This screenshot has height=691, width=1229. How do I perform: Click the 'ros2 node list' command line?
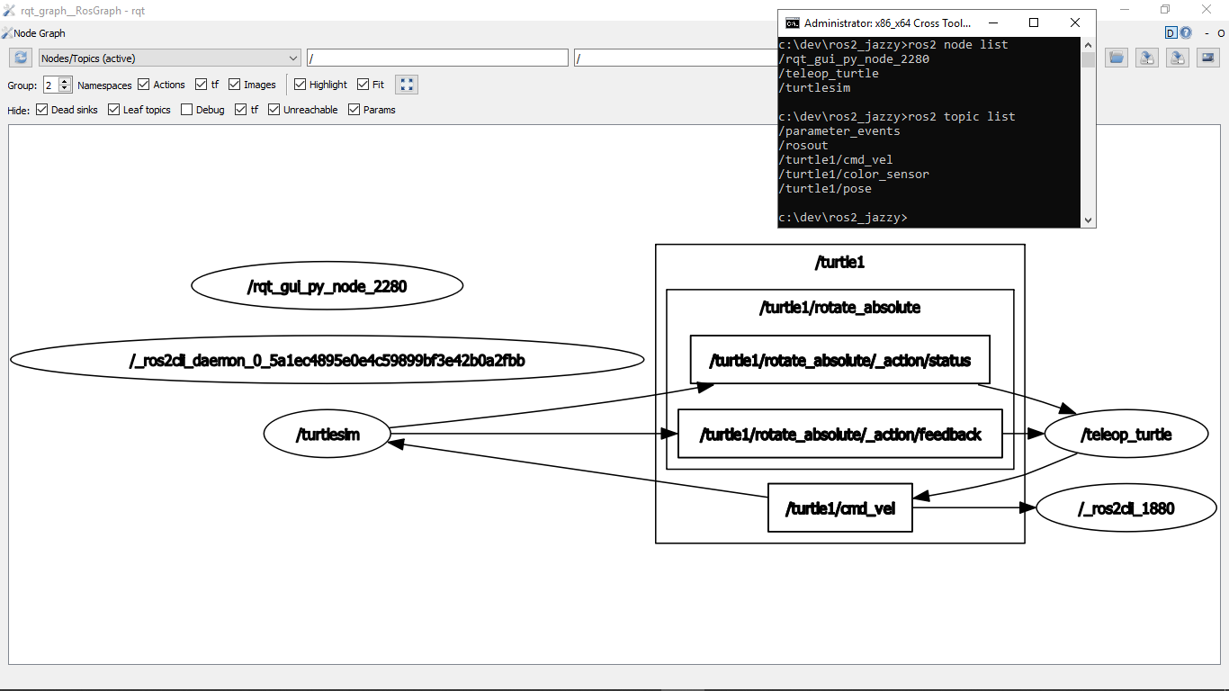coord(893,45)
